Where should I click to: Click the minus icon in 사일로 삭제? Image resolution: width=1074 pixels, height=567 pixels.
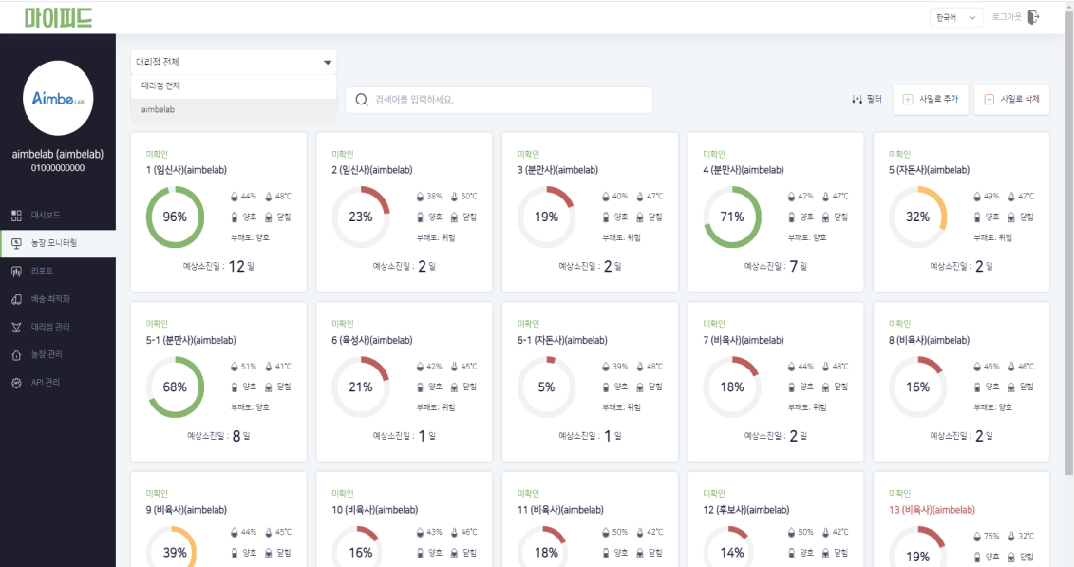tap(989, 100)
